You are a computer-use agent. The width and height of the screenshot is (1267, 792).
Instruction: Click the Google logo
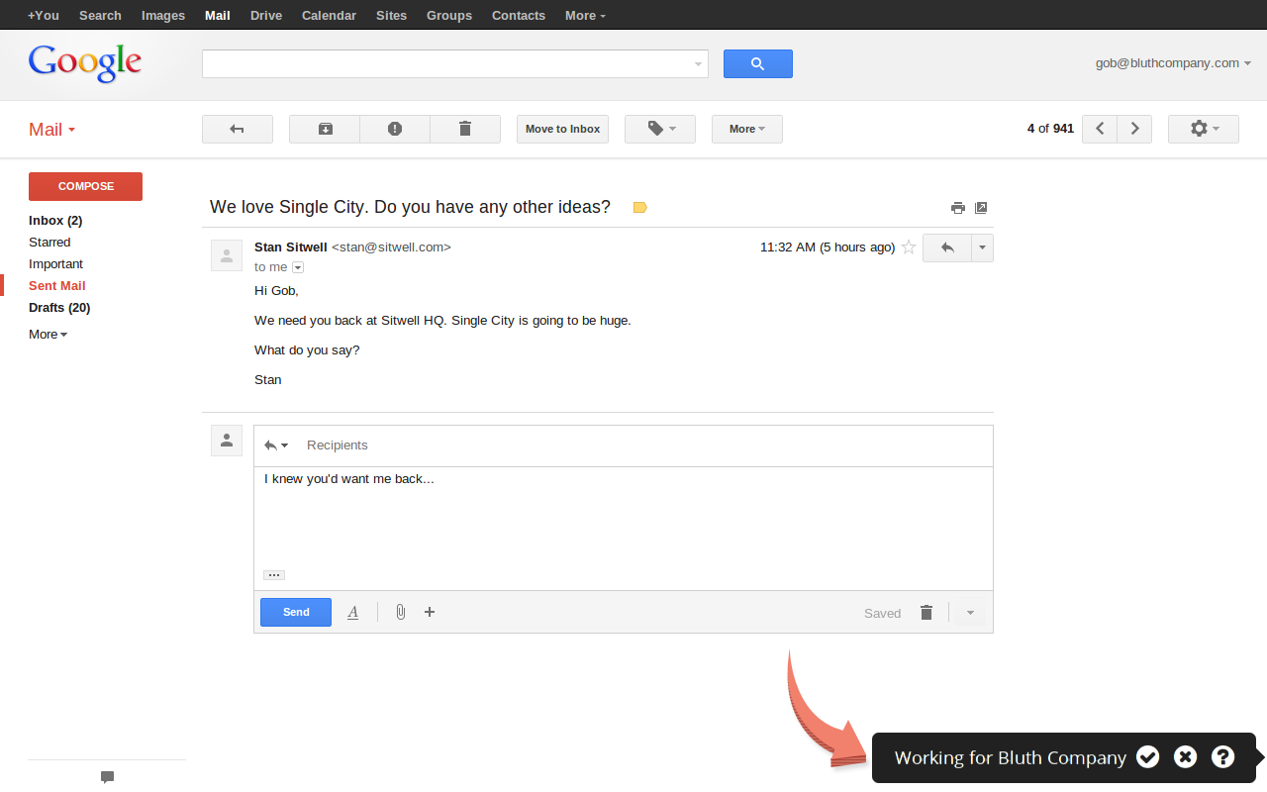(85, 63)
